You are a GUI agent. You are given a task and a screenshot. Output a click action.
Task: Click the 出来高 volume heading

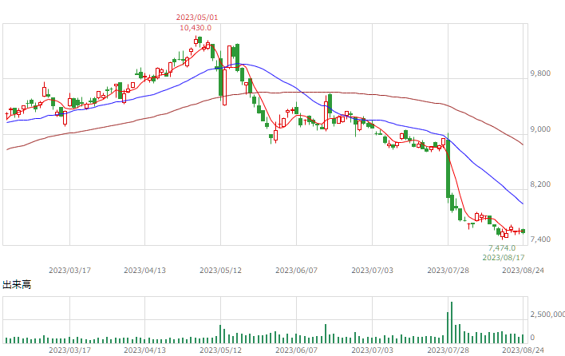point(17,285)
